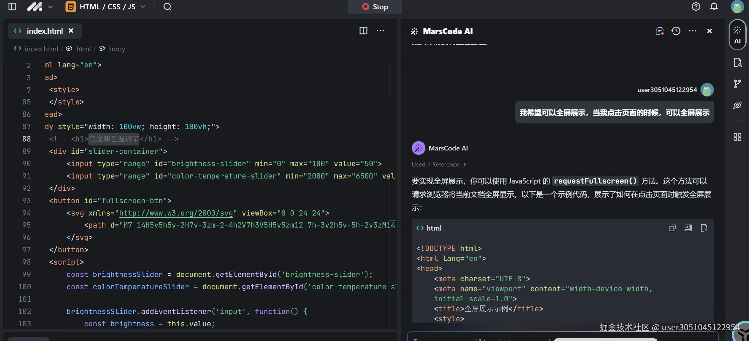This screenshot has width=749, height=341.
Task: Expand the Used 1 Reference section
Action: [x=439, y=164]
